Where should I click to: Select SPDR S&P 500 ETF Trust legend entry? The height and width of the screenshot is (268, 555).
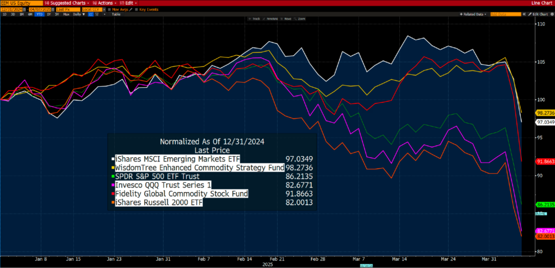(x=157, y=176)
